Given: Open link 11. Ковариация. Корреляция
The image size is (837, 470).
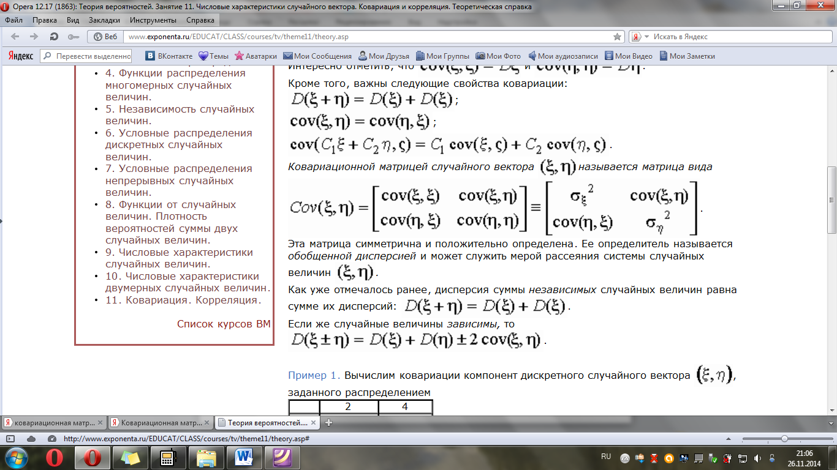Looking at the screenshot, I should (x=183, y=300).
